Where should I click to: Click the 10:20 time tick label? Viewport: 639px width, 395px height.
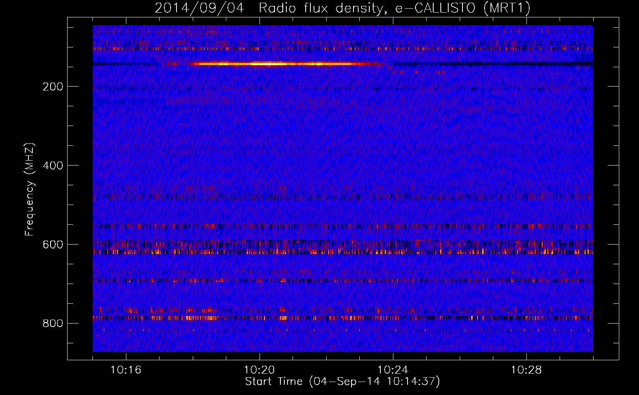259,370
